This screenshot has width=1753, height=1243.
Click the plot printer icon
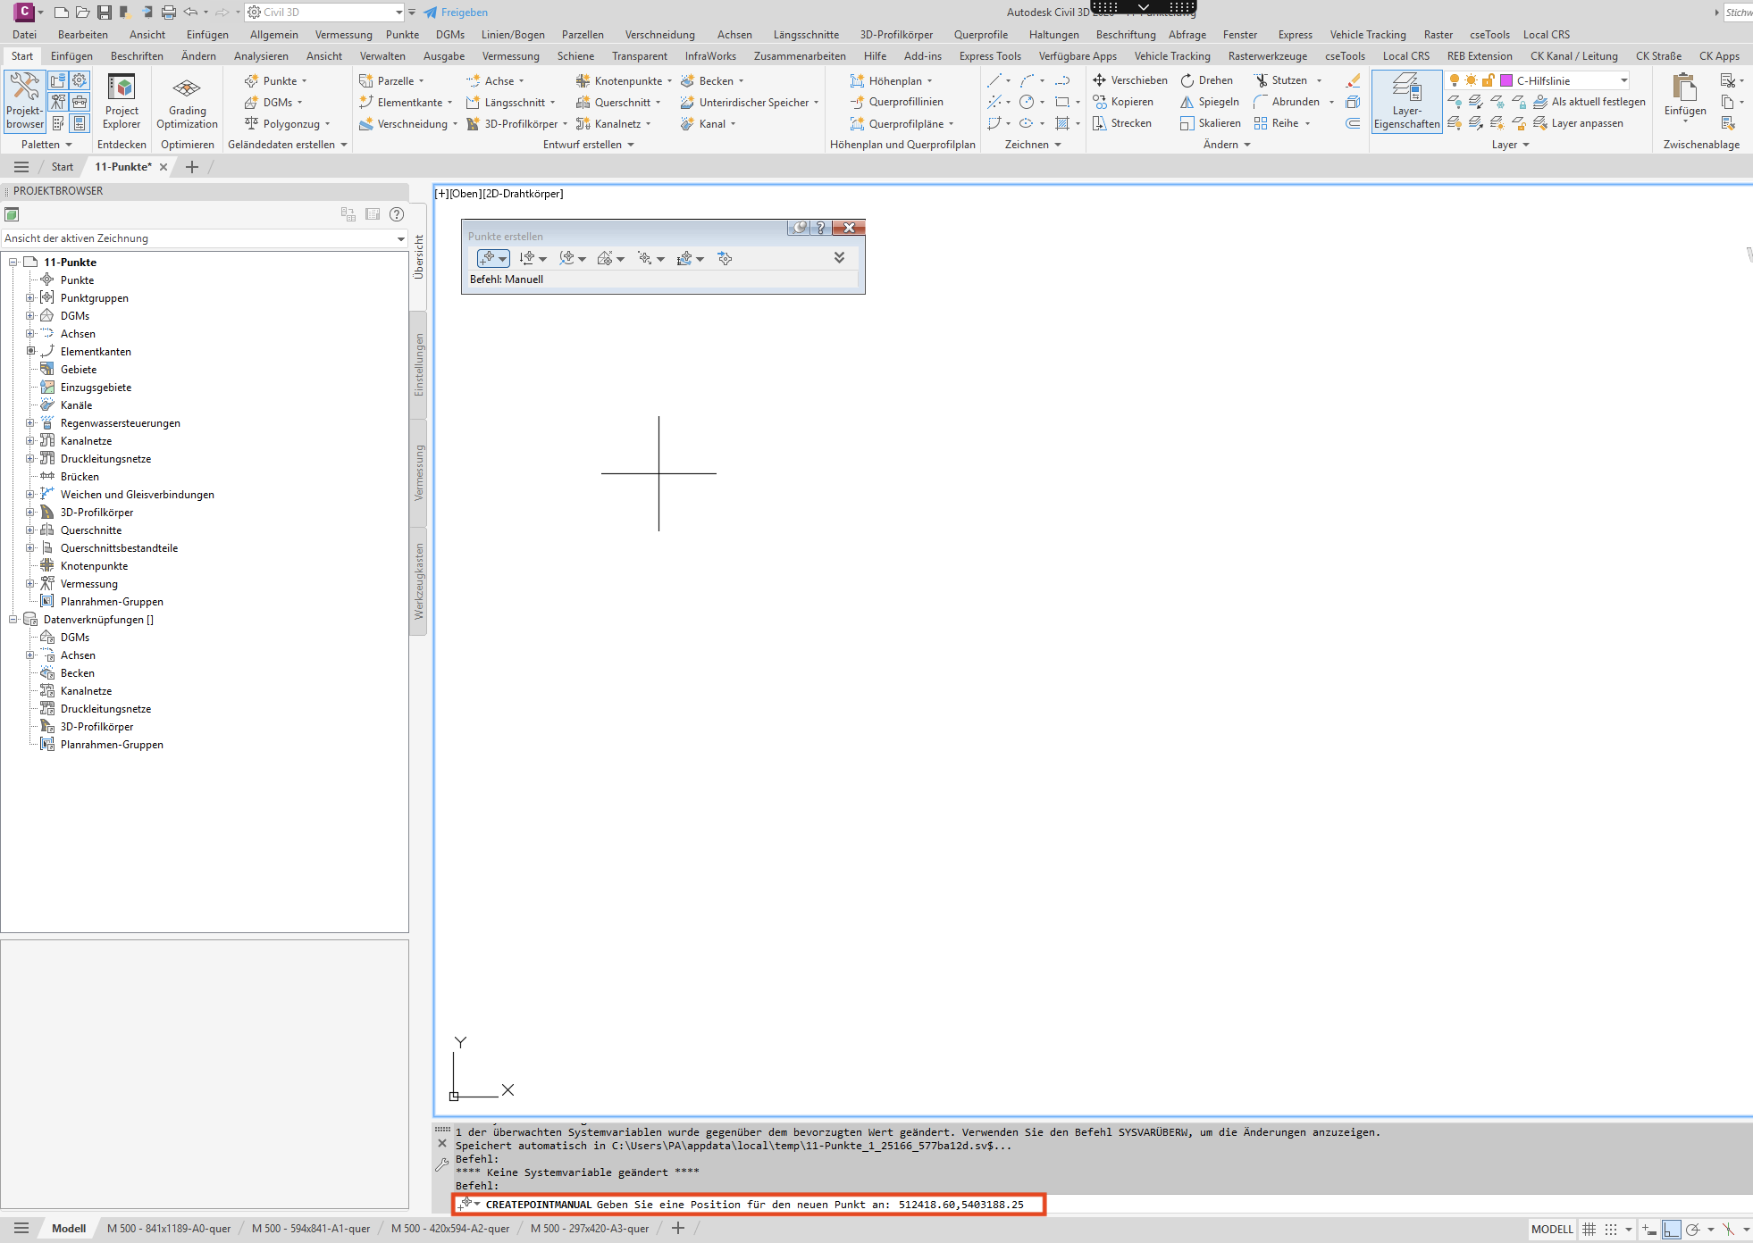point(169,13)
